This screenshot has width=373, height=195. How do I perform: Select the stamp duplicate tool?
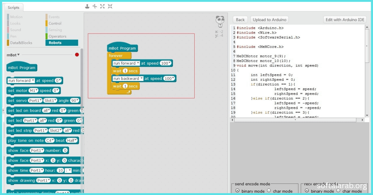(x=87, y=6)
